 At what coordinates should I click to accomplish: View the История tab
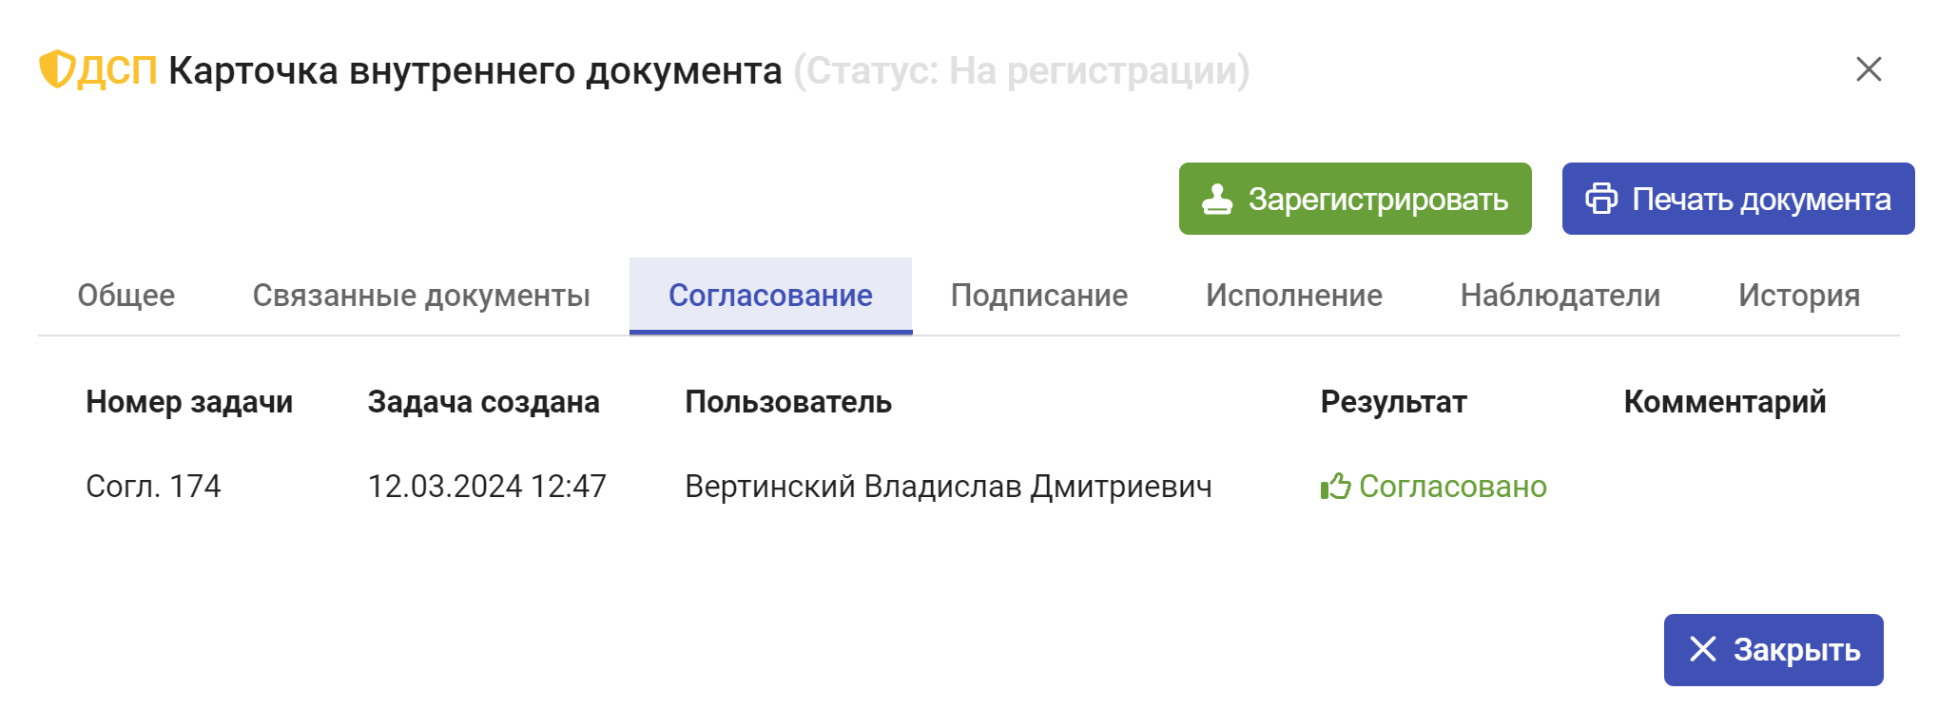click(1798, 296)
